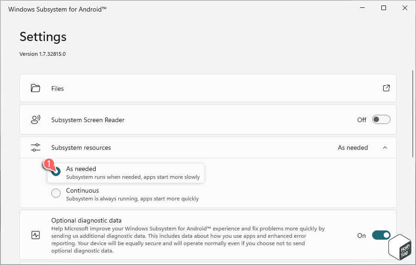This screenshot has height=265, width=416.
Task: Click the As needed value in header
Action: pyautogui.click(x=353, y=147)
